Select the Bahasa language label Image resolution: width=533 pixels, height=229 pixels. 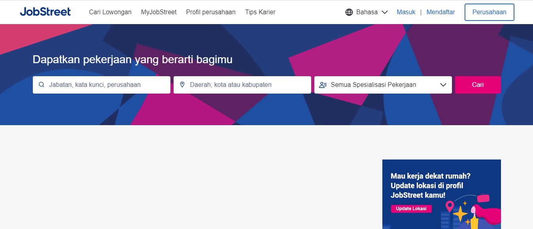pyautogui.click(x=367, y=12)
